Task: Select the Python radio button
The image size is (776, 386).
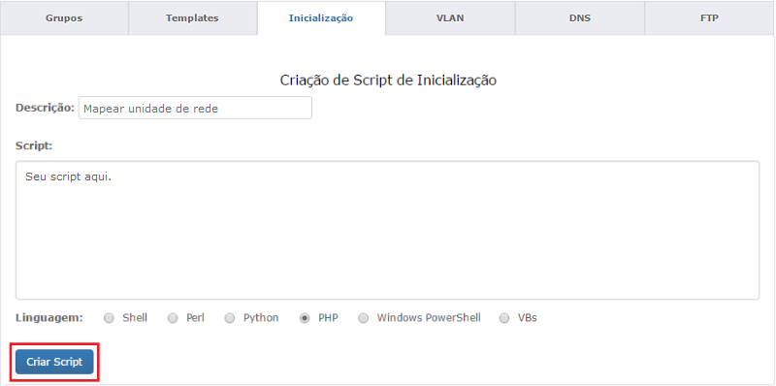Action: (230, 319)
